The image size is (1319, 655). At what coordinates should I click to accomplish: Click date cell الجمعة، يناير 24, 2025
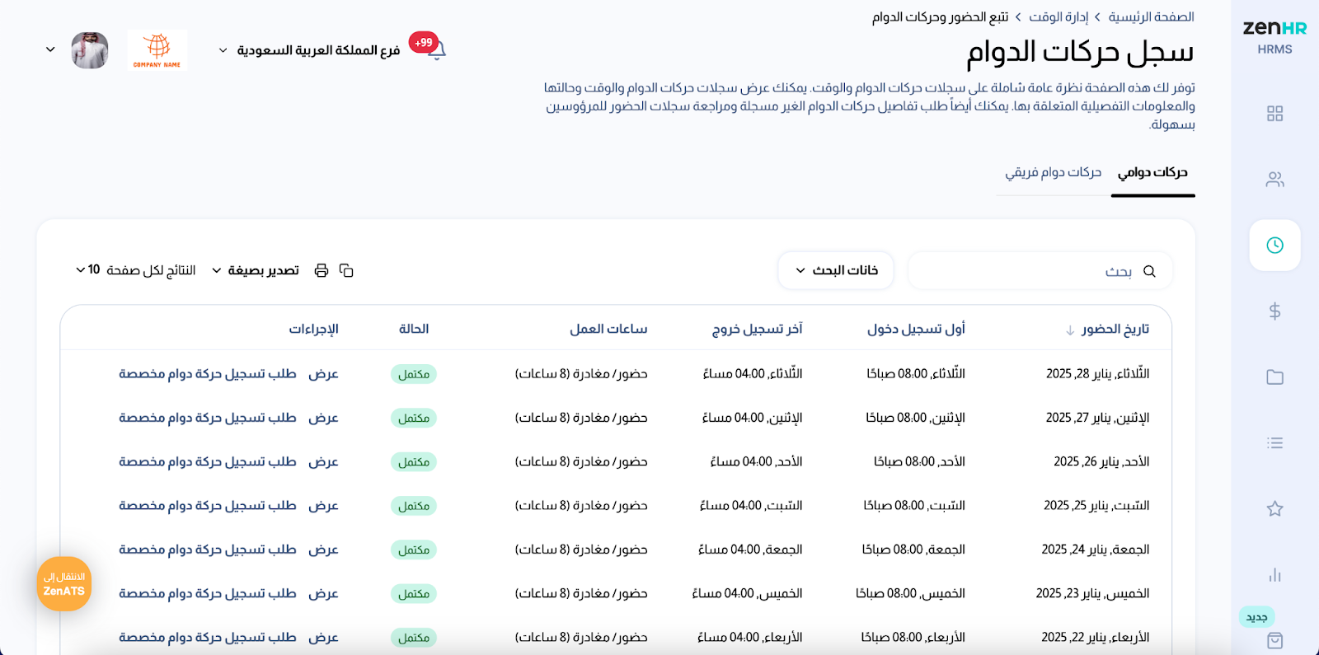click(x=1095, y=550)
